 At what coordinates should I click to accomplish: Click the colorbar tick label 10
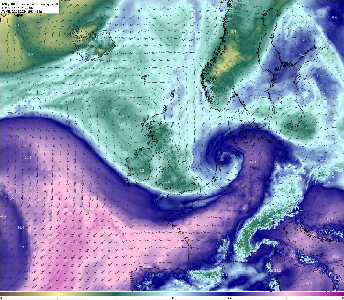(x=172, y=298)
